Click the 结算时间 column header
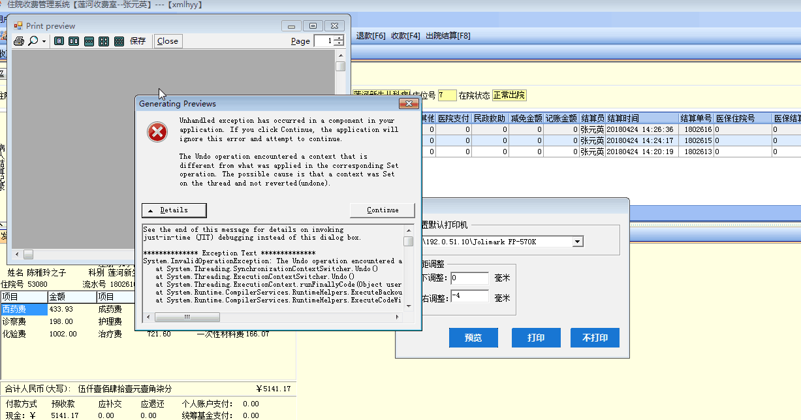 coord(642,118)
